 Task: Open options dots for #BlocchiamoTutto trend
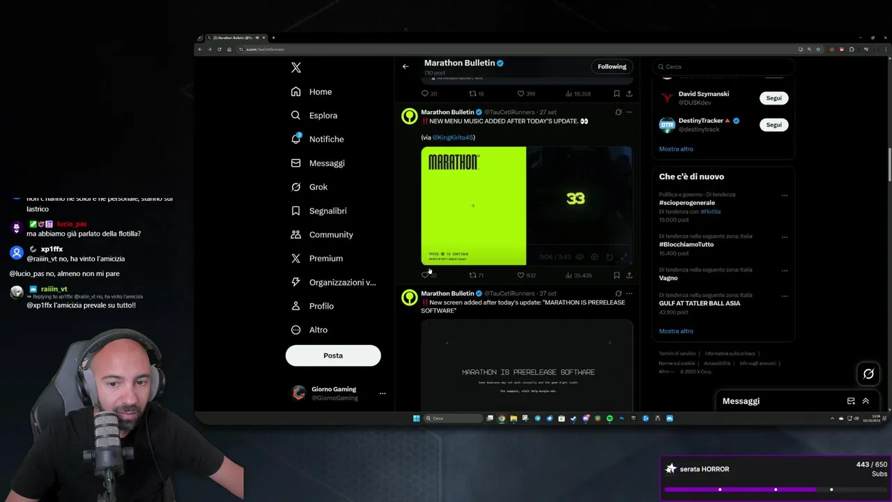(785, 237)
